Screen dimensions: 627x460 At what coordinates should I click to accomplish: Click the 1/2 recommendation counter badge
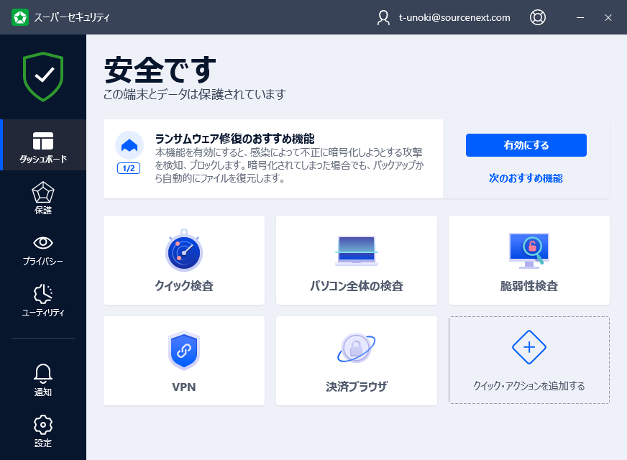click(x=129, y=168)
